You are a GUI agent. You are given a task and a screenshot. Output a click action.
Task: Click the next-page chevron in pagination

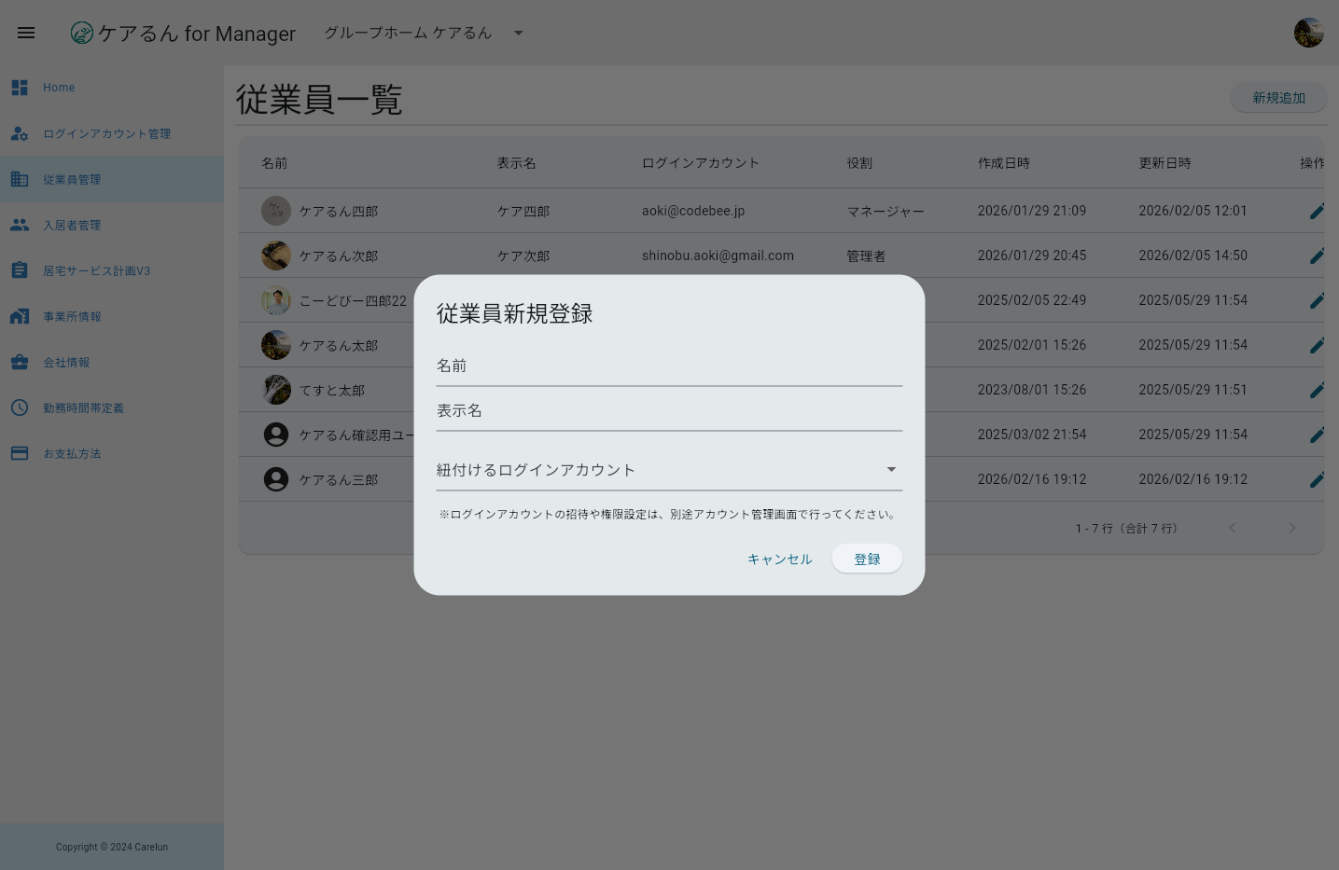pyautogui.click(x=1292, y=527)
